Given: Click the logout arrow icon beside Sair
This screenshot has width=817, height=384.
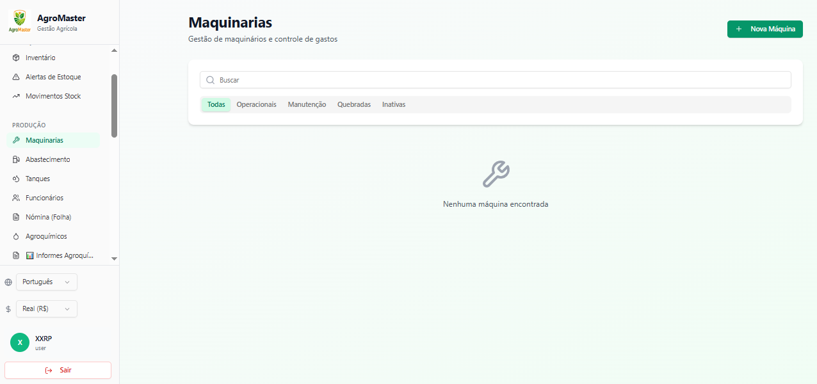Looking at the screenshot, I should click(x=49, y=370).
